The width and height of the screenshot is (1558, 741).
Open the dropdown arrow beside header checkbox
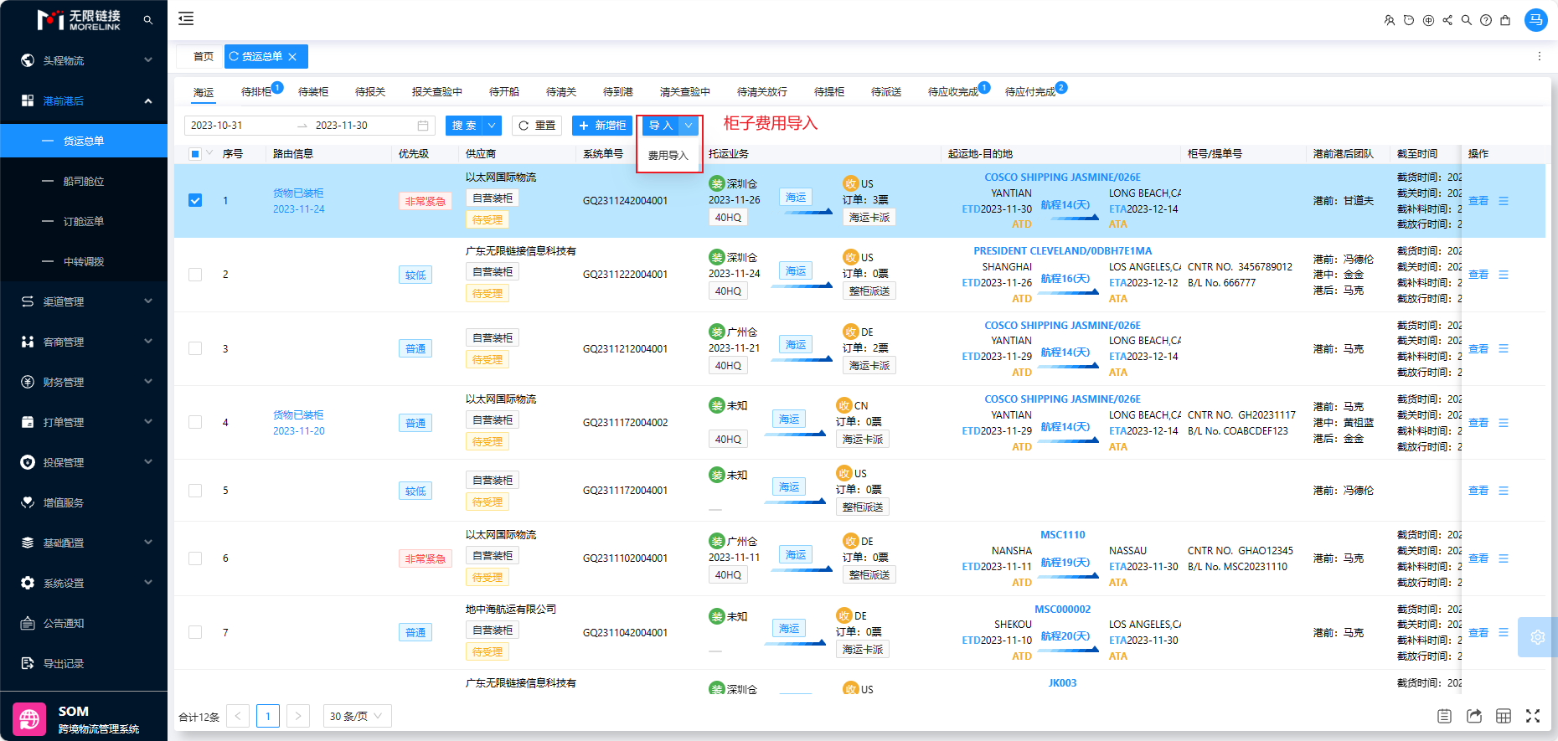(209, 153)
